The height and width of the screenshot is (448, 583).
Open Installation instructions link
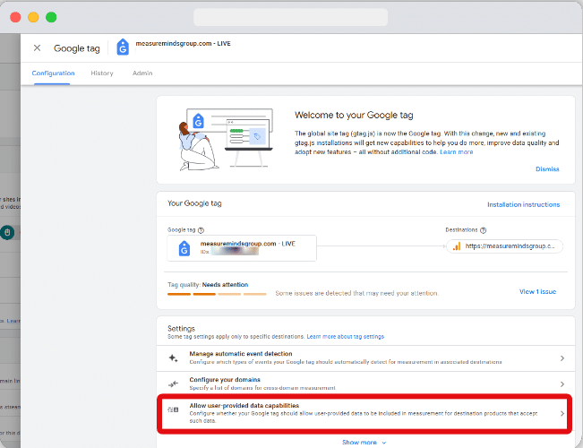tap(523, 204)
